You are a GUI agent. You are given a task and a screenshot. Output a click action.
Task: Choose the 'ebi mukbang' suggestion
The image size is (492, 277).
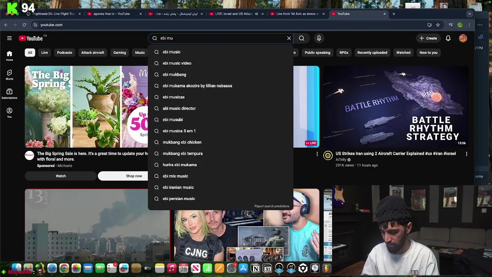pos(221,74)
